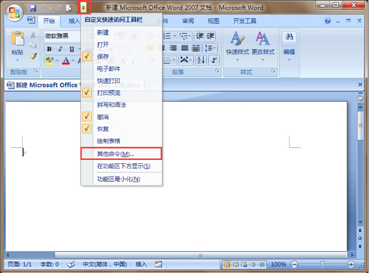Click the spelling check icon in status bar
Screen dimensions: 369x273
click(x=71, y=264)
